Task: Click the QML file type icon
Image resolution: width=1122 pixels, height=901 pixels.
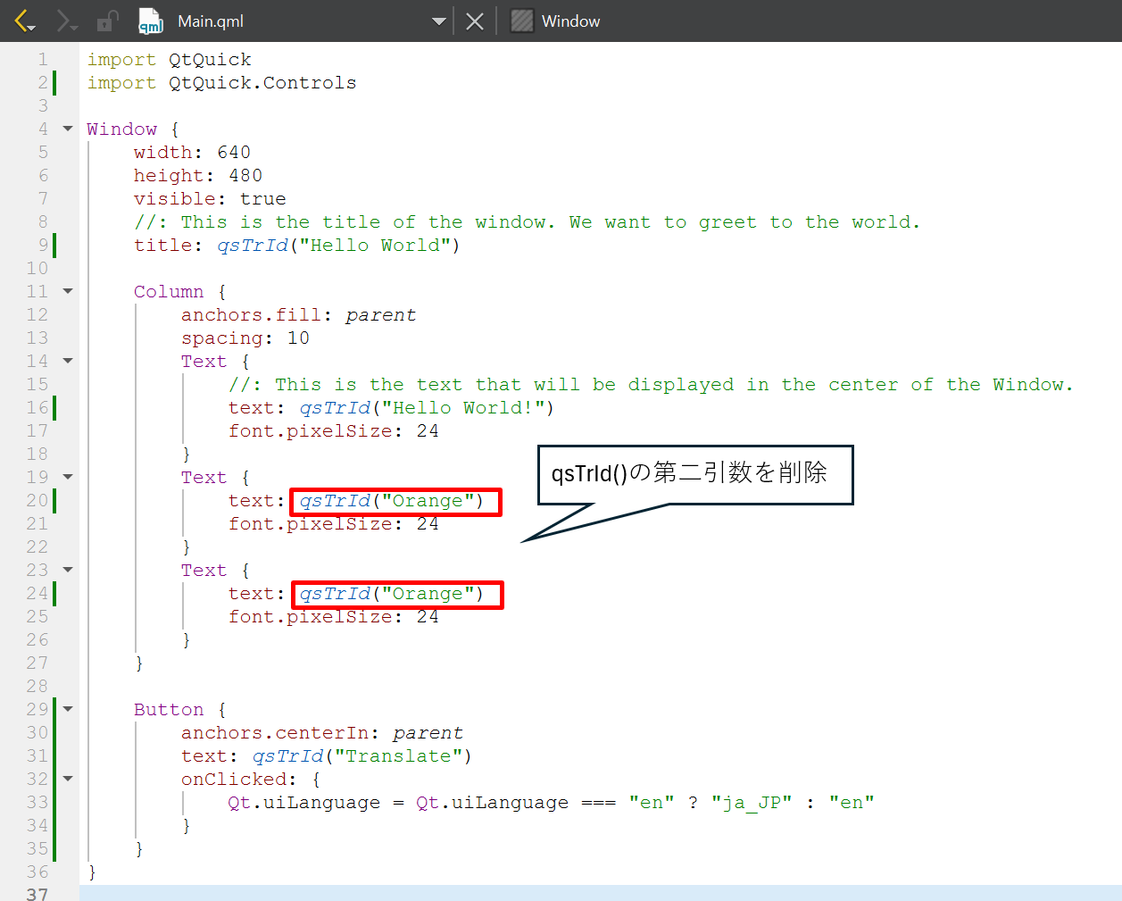Action: (x=151, y=21)
